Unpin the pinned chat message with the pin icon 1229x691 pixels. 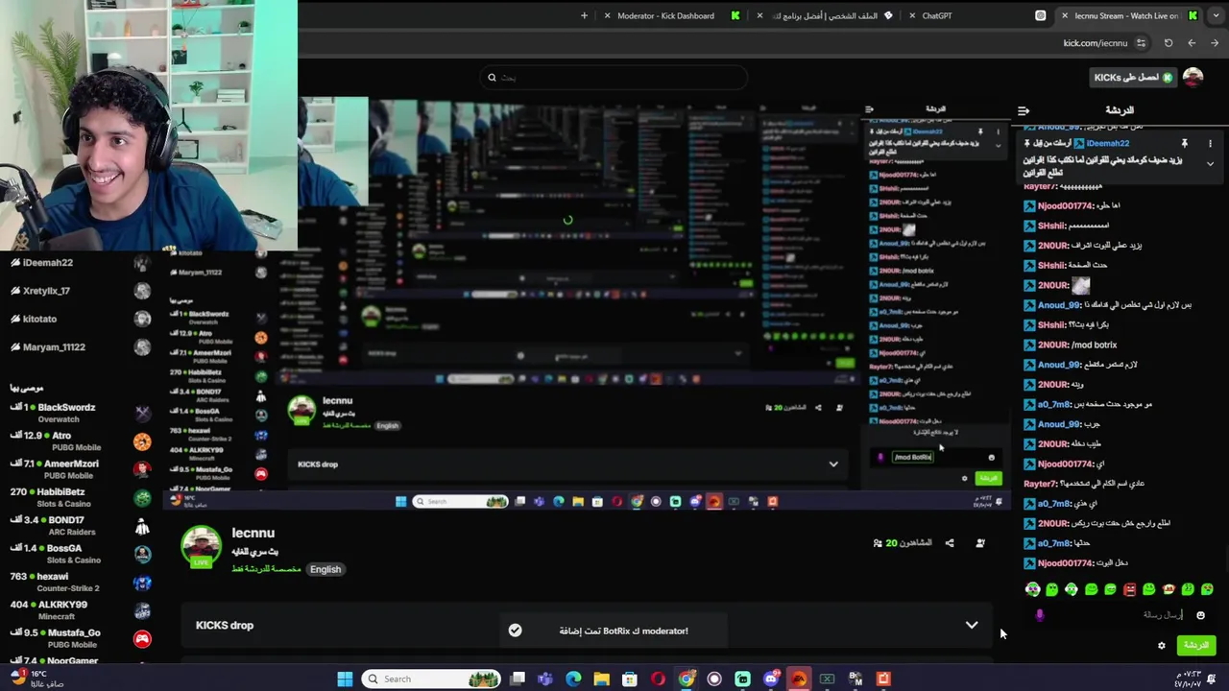point(1185,143)
